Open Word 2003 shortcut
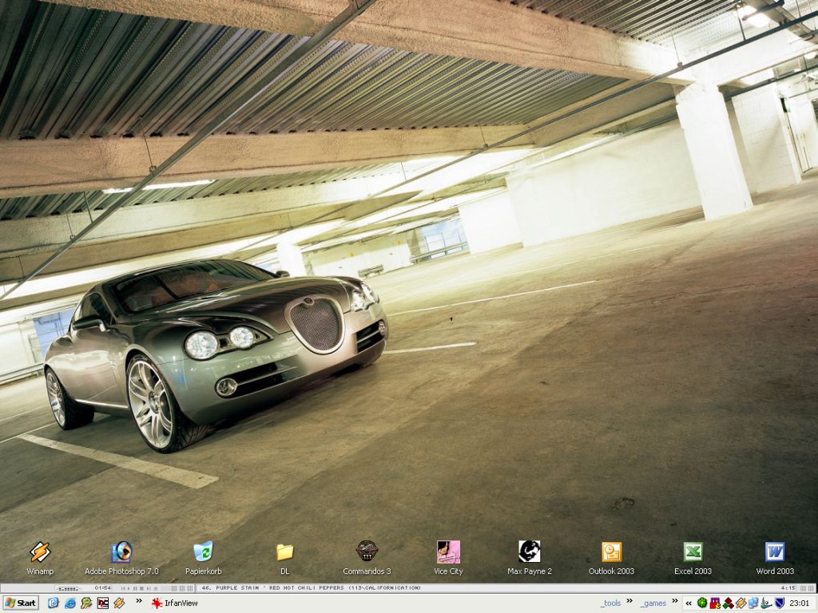Viewport: 818px width, 613px height. [775, 552]
